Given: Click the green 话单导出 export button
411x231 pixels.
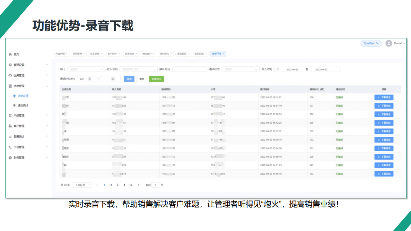Looking at the screenshot, I should [156, 79].
